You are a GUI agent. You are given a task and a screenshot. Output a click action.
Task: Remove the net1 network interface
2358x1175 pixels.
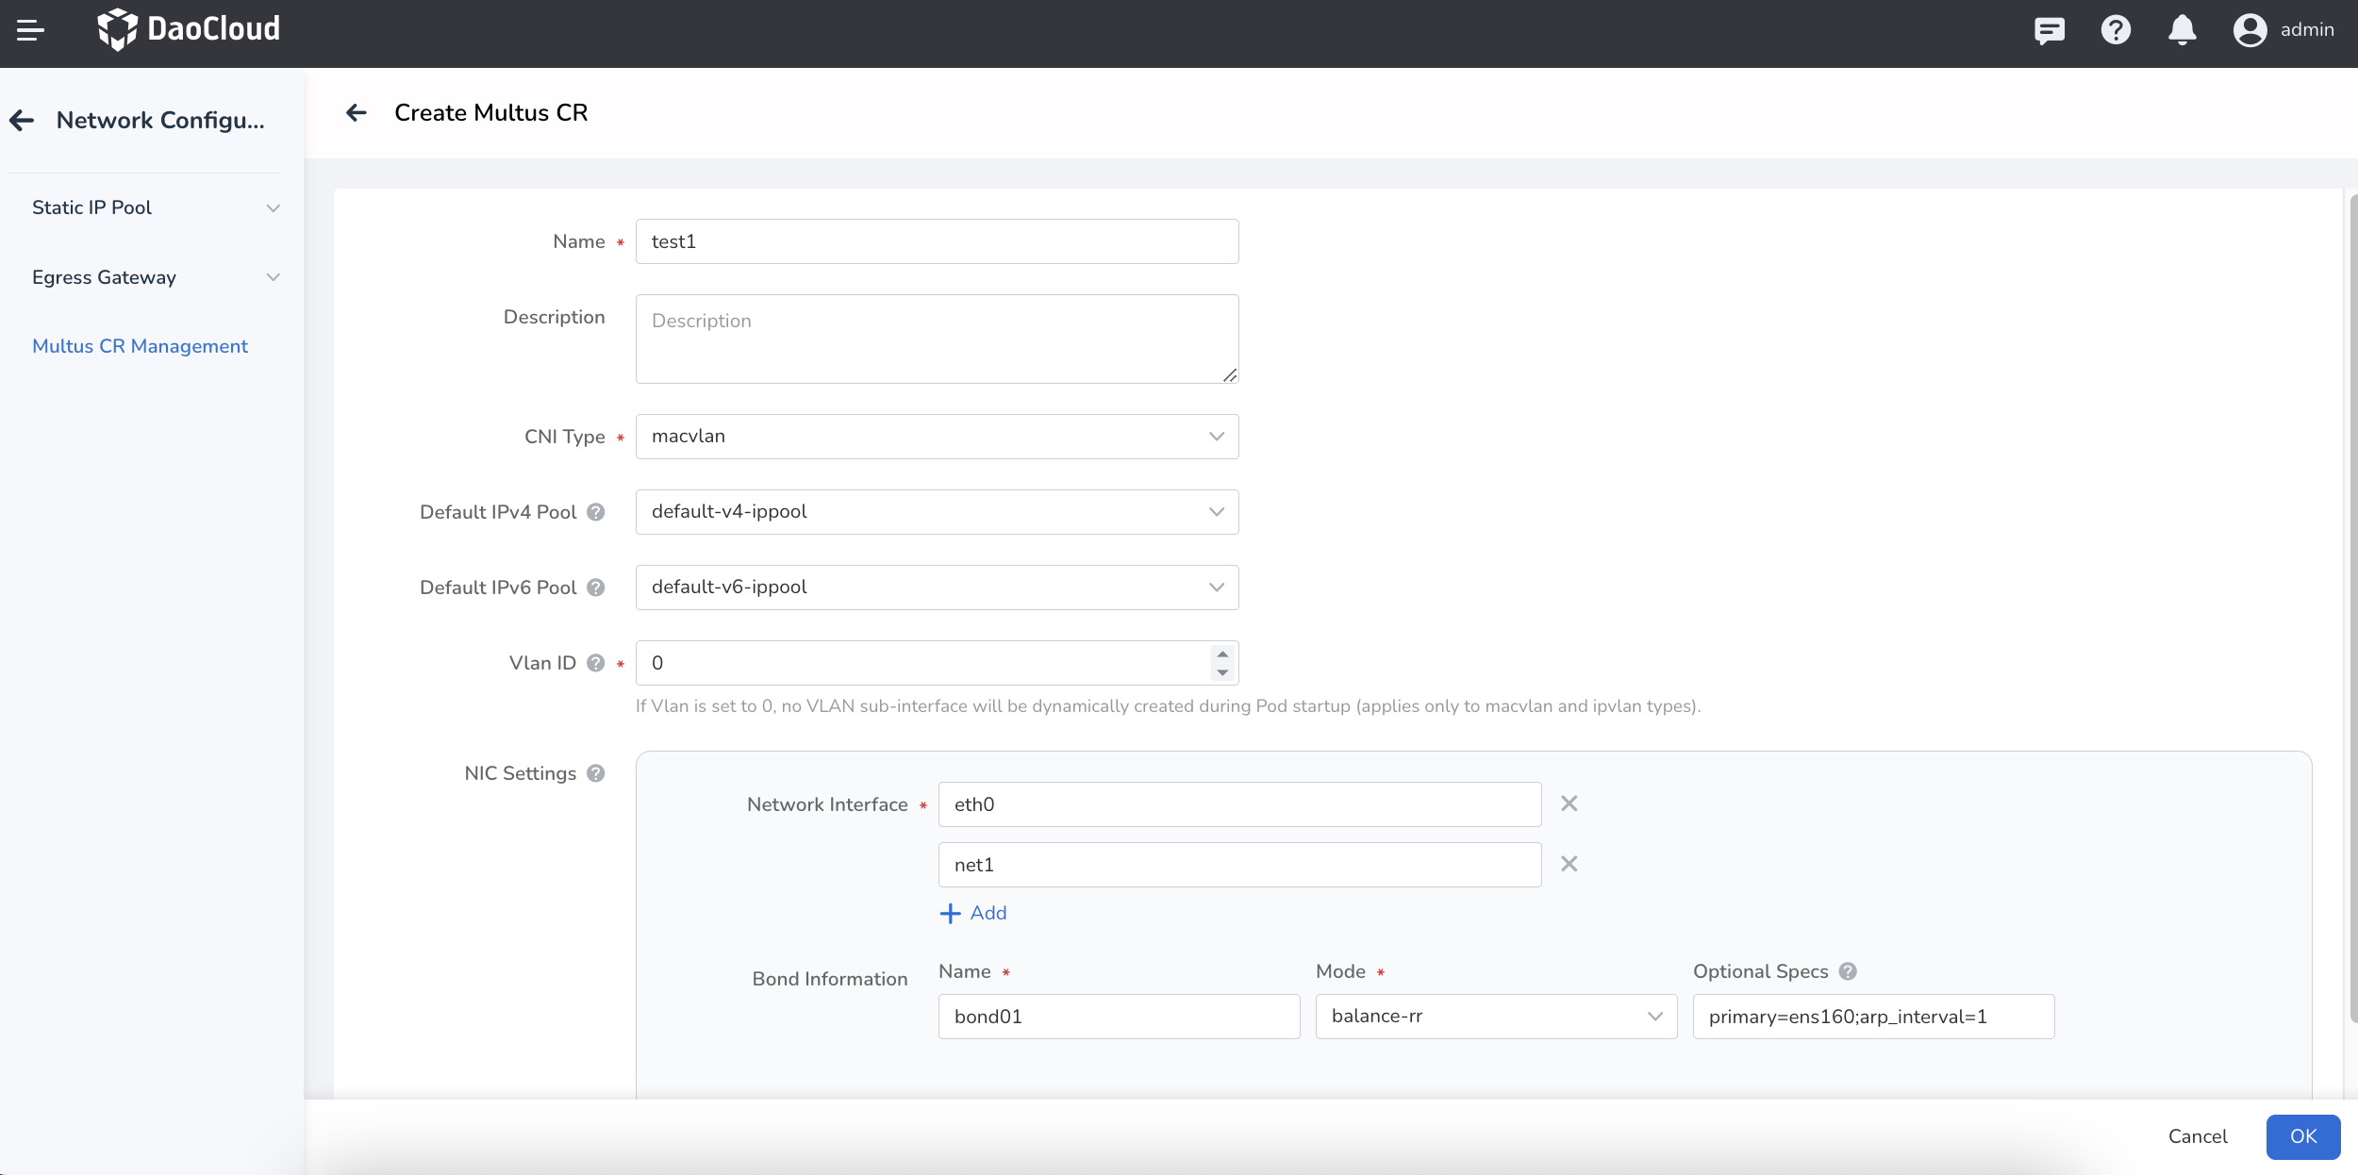[1569, 864]
